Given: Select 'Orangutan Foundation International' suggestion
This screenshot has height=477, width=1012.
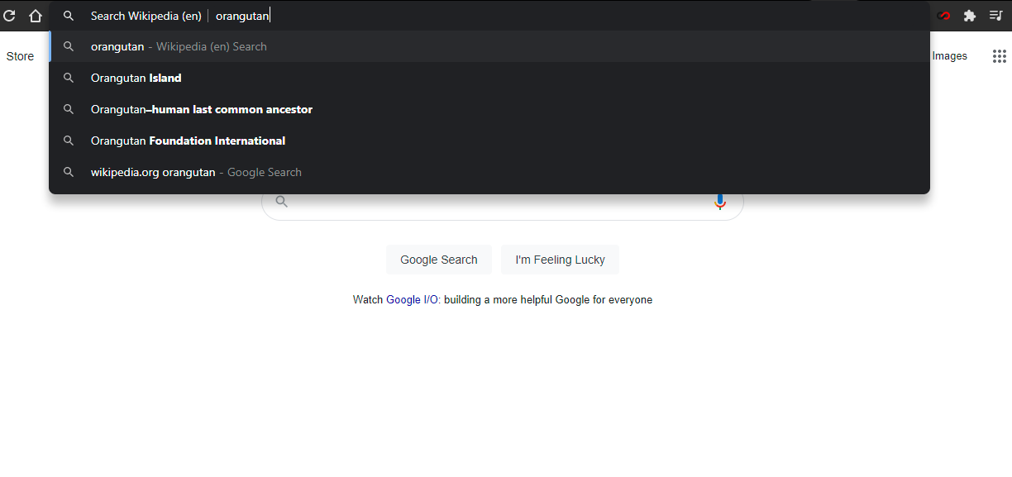Looking at the screenshot, I should click(x=189, y=141).
